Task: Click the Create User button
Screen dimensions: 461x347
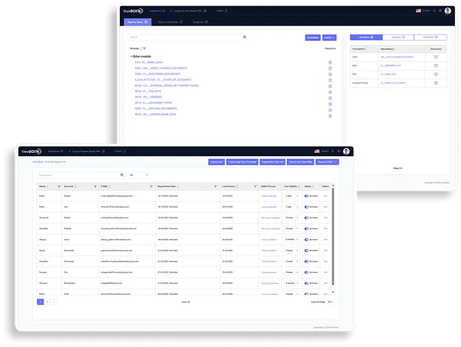Action: [x=216, y=162]
